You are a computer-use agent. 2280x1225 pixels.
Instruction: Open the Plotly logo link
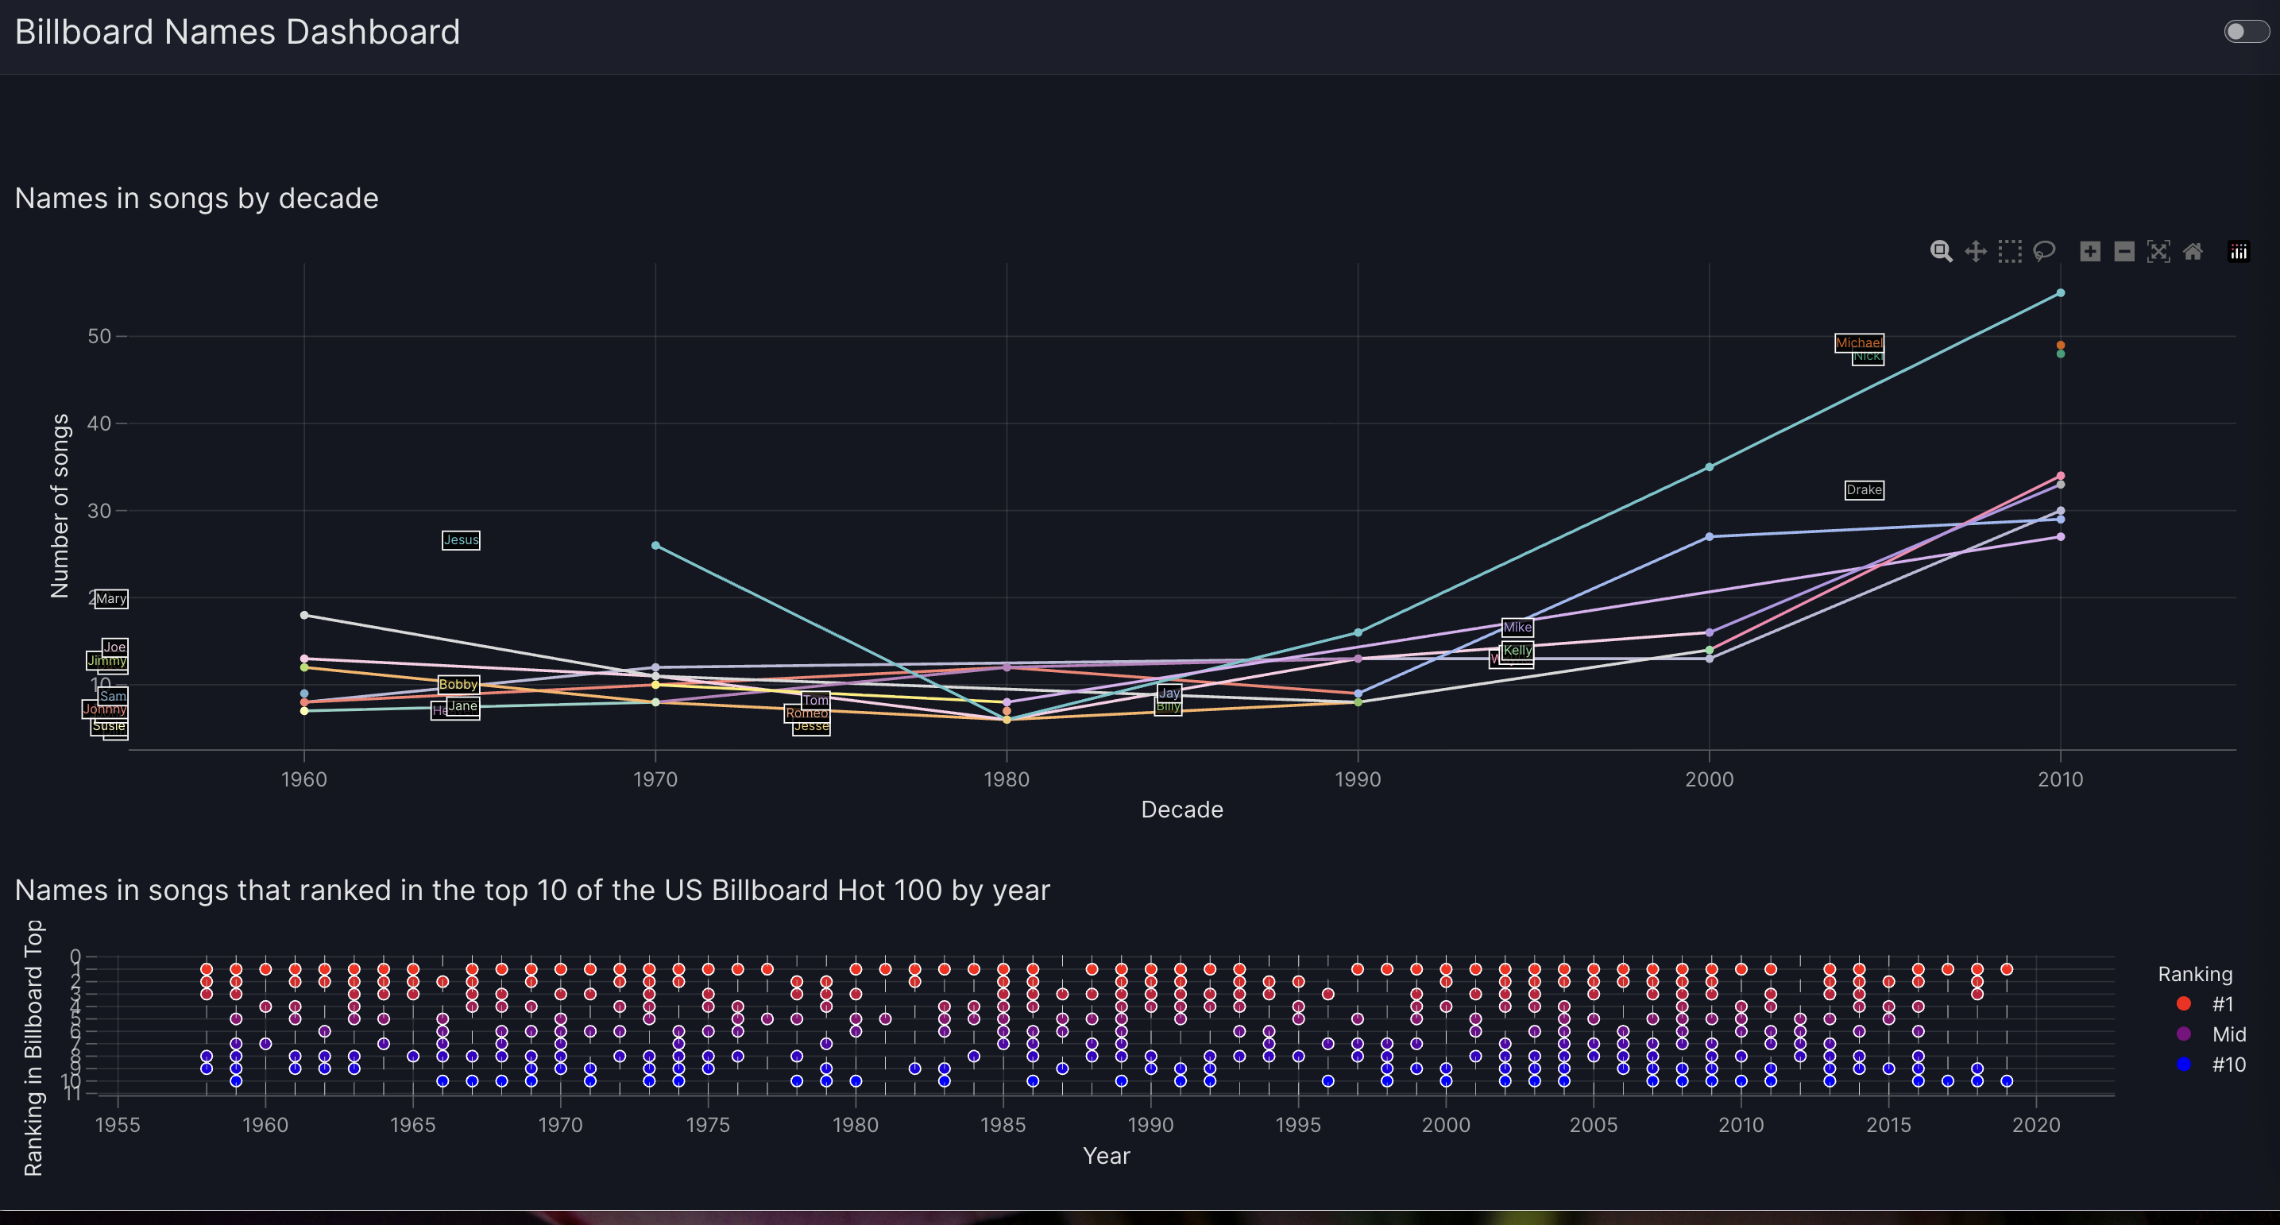[2239, 251]
